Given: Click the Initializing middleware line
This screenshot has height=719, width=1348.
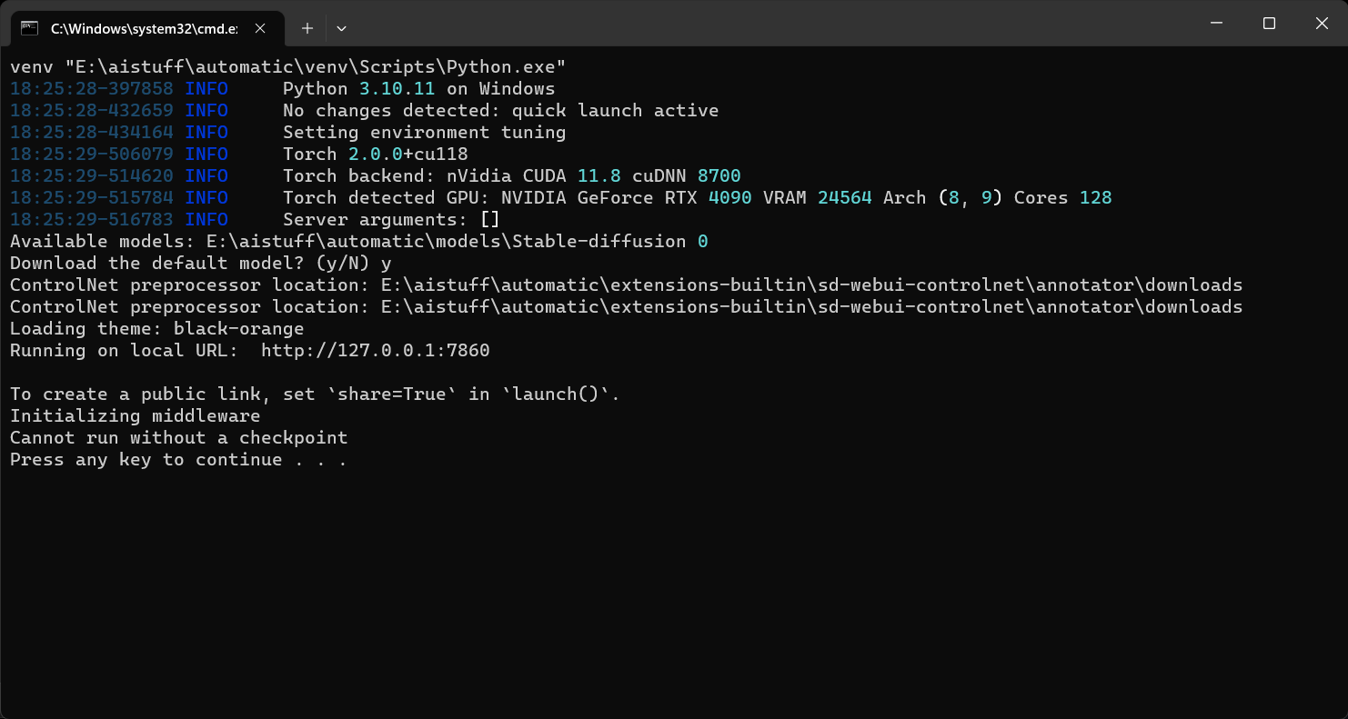Looking at the screenshot, I should point(135,415).
